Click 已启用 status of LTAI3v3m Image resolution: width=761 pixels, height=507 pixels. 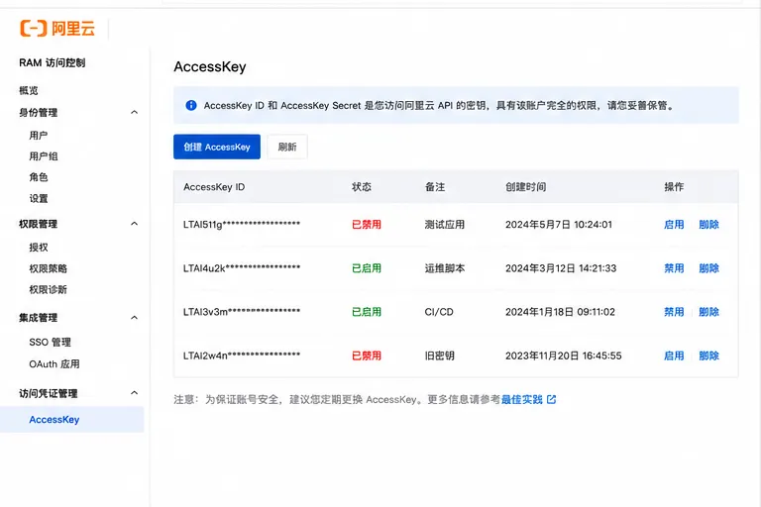(367, 312)
